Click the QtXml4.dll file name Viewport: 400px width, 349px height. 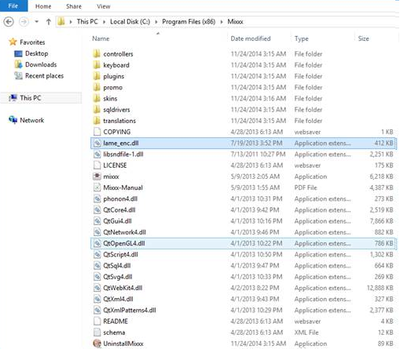(x=118, y=299)
